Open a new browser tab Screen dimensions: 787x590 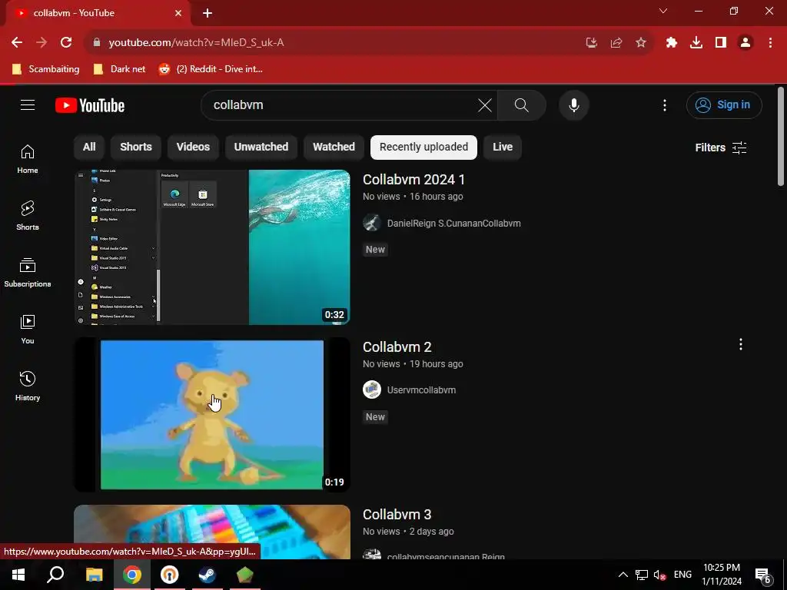(208, 13)
